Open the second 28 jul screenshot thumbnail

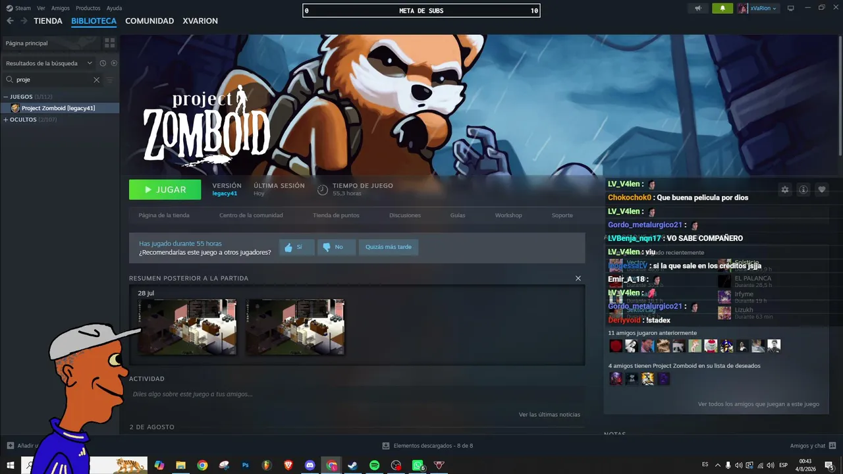[x=295, y=327]
